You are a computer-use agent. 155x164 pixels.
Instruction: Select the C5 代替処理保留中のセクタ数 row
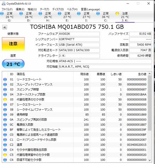75,155
